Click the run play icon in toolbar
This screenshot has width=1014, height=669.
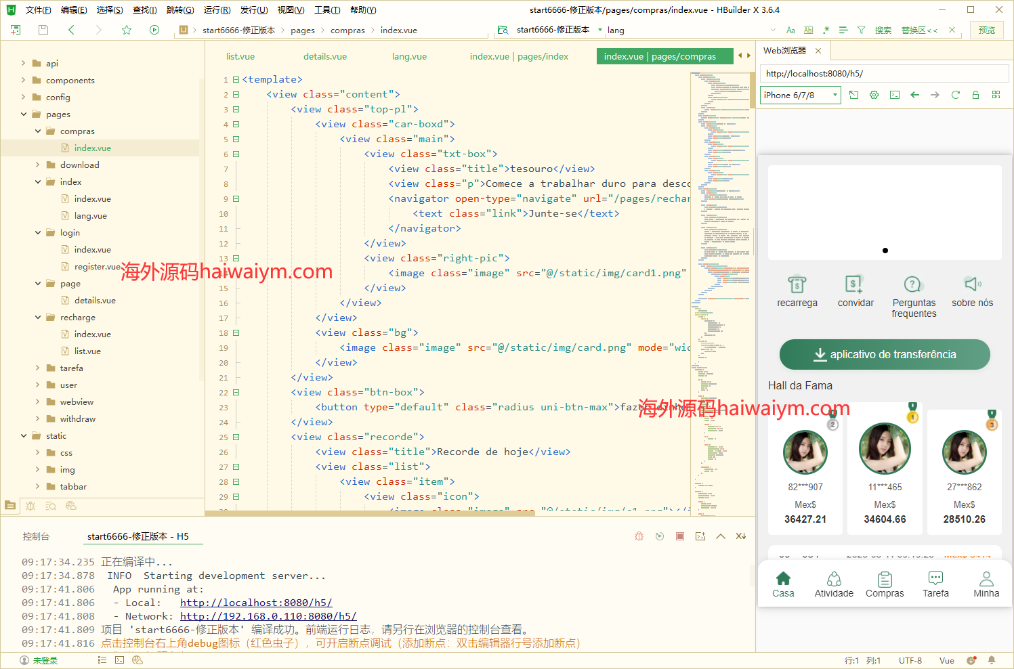click(x=154, y=30)
